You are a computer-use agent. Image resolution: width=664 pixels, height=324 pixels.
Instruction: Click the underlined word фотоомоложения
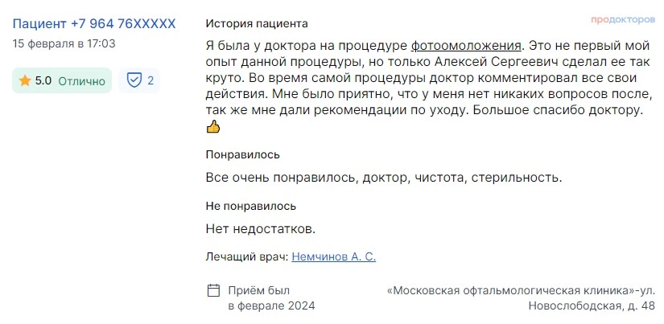pos(466,45)
